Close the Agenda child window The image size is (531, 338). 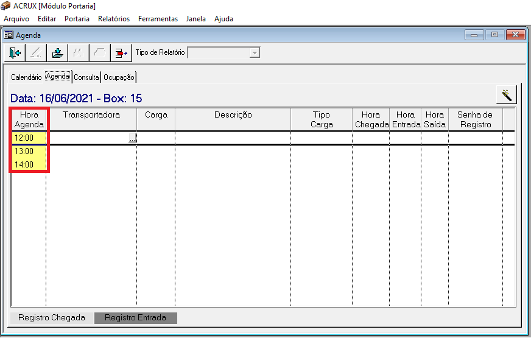tap(515, 35)
